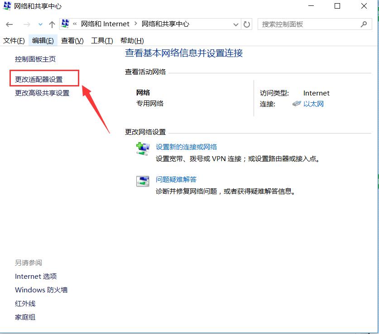379x334 pixels.
Task: Open the 工具 menu
Action: pos(101,40)
